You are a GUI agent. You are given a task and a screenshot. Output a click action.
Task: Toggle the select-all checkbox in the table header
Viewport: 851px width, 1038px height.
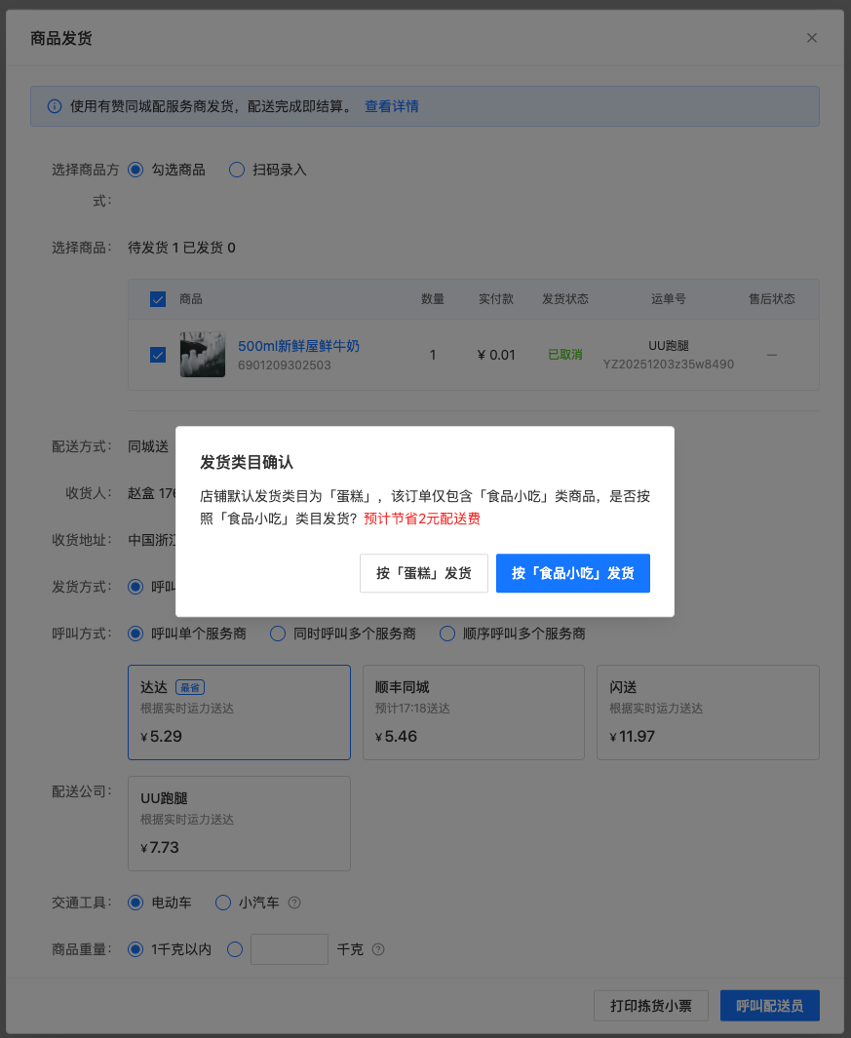[158, 299]
